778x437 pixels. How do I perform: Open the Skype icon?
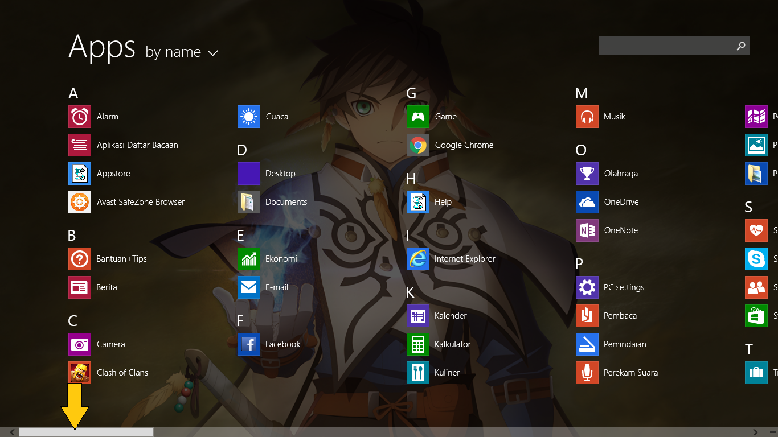tap(756, 259)
